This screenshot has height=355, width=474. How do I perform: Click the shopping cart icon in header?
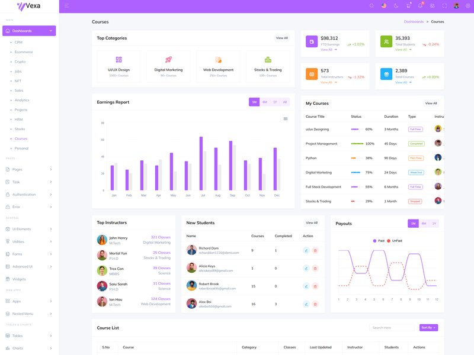point(408,6)
